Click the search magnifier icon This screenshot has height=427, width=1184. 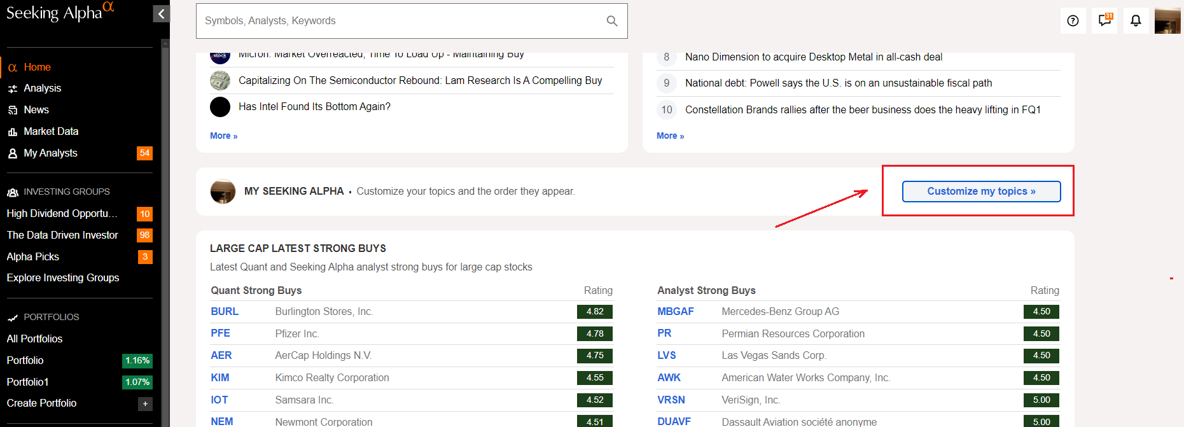pos(612,21)
